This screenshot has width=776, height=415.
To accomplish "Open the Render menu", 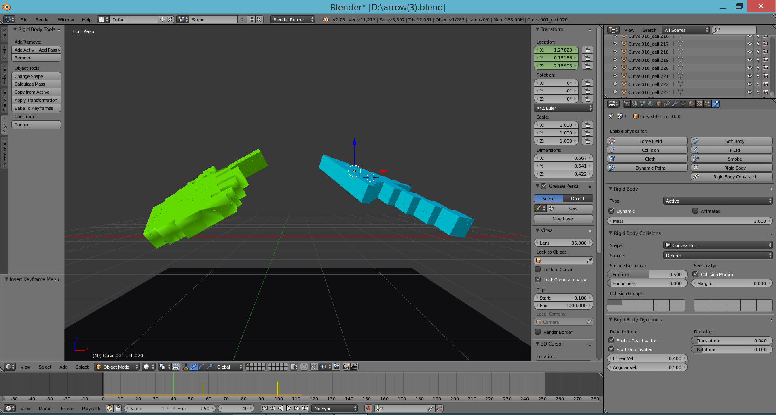I will pyautogui.click(x=42, y=19).
